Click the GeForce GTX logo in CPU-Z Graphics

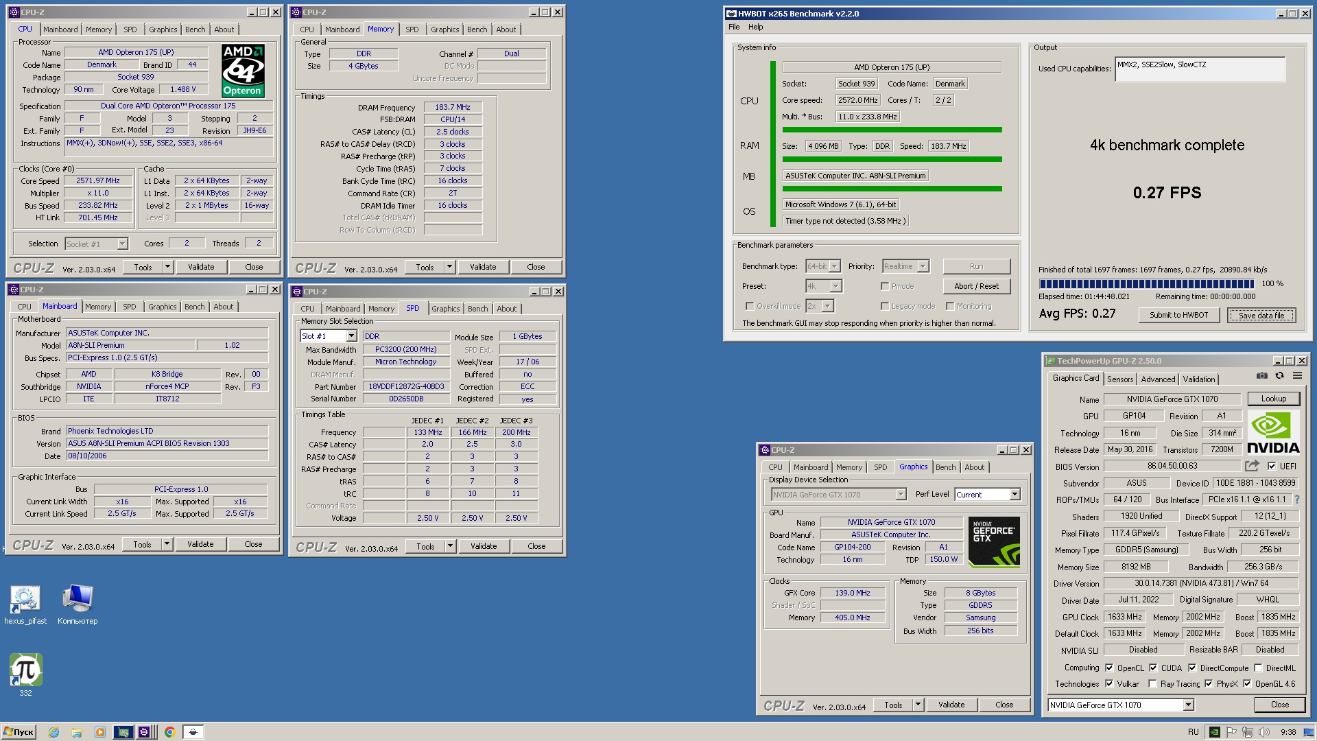[995, 542]
